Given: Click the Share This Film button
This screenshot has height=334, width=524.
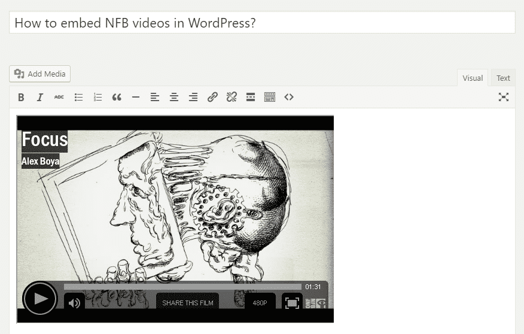Looking at the screenshot, I should pos(187,302).
